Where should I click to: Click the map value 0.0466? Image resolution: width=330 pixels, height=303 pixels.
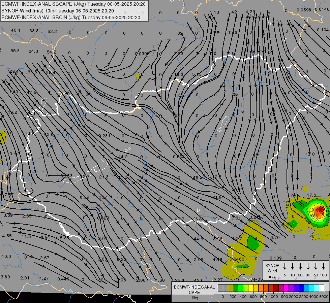237,259
